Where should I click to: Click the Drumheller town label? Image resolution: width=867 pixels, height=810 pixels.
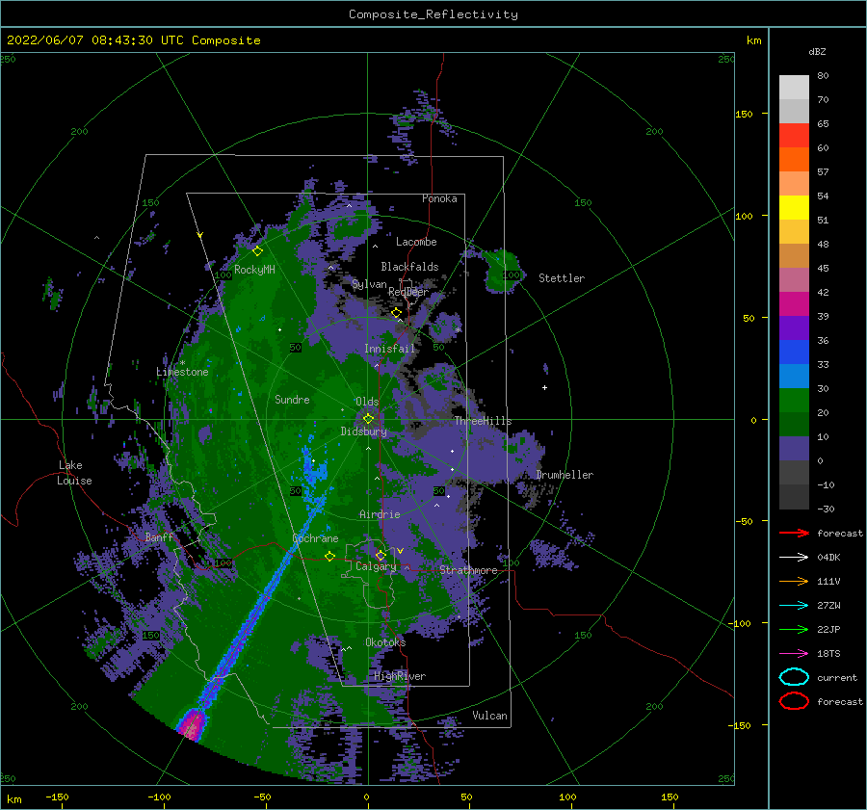pyautogui.click(x=565, y=475)
